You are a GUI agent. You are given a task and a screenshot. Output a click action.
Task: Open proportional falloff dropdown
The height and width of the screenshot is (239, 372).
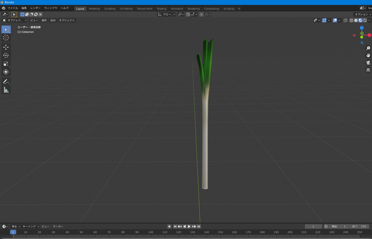point(208,14)
